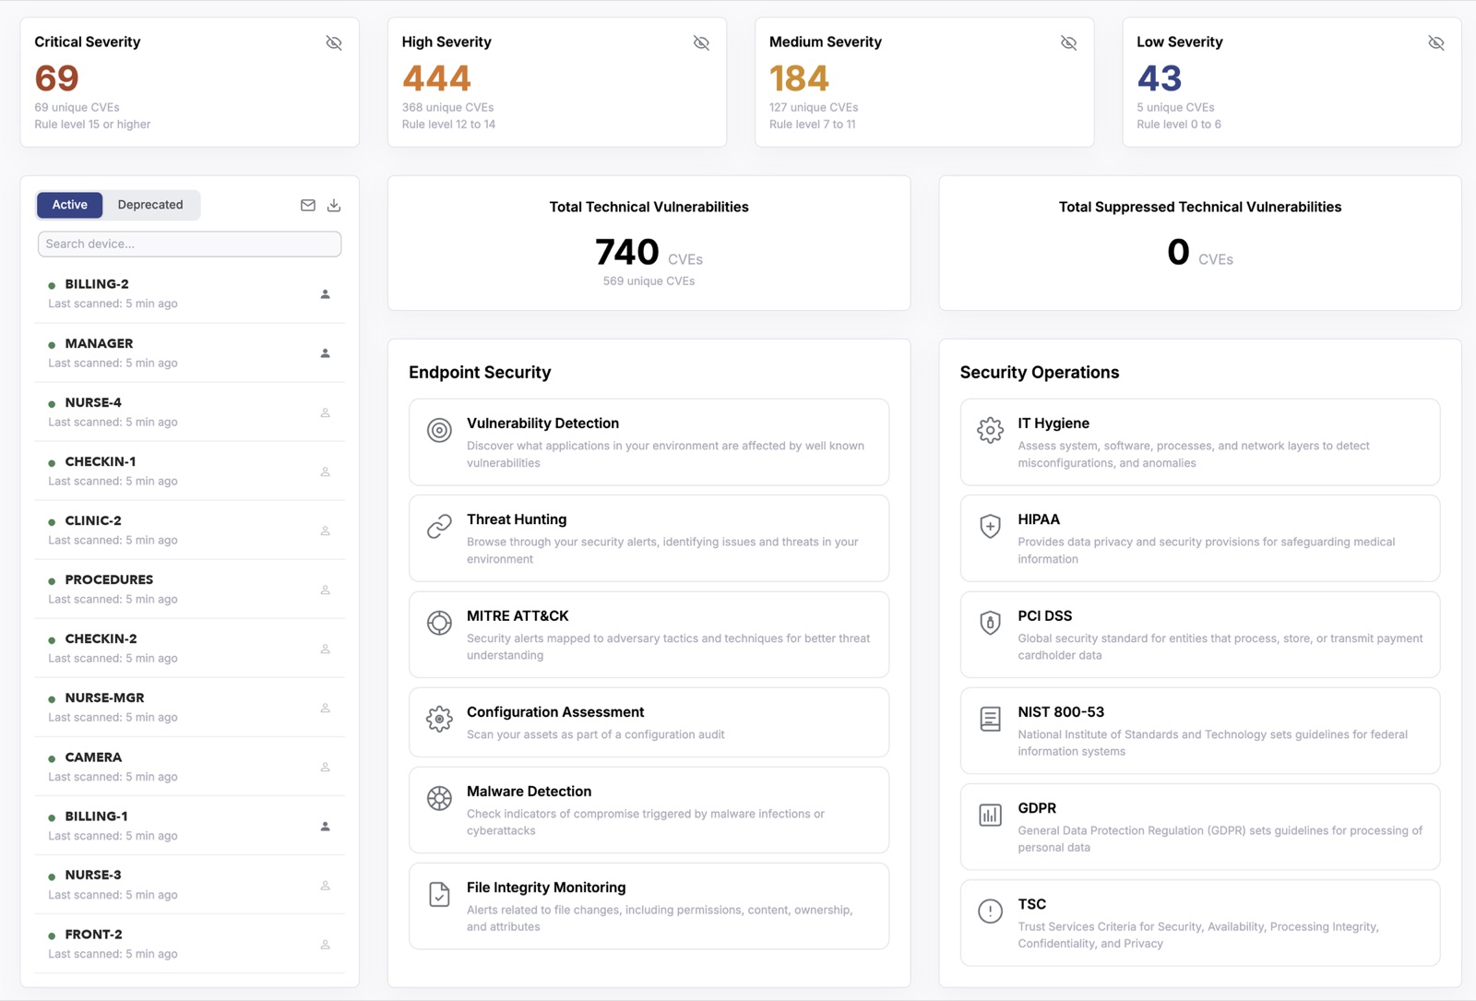Image resolution: width=1476 pixels, height=1001 pixels.
Task: Click the 444 high severity number
Action: pos(436,78)
